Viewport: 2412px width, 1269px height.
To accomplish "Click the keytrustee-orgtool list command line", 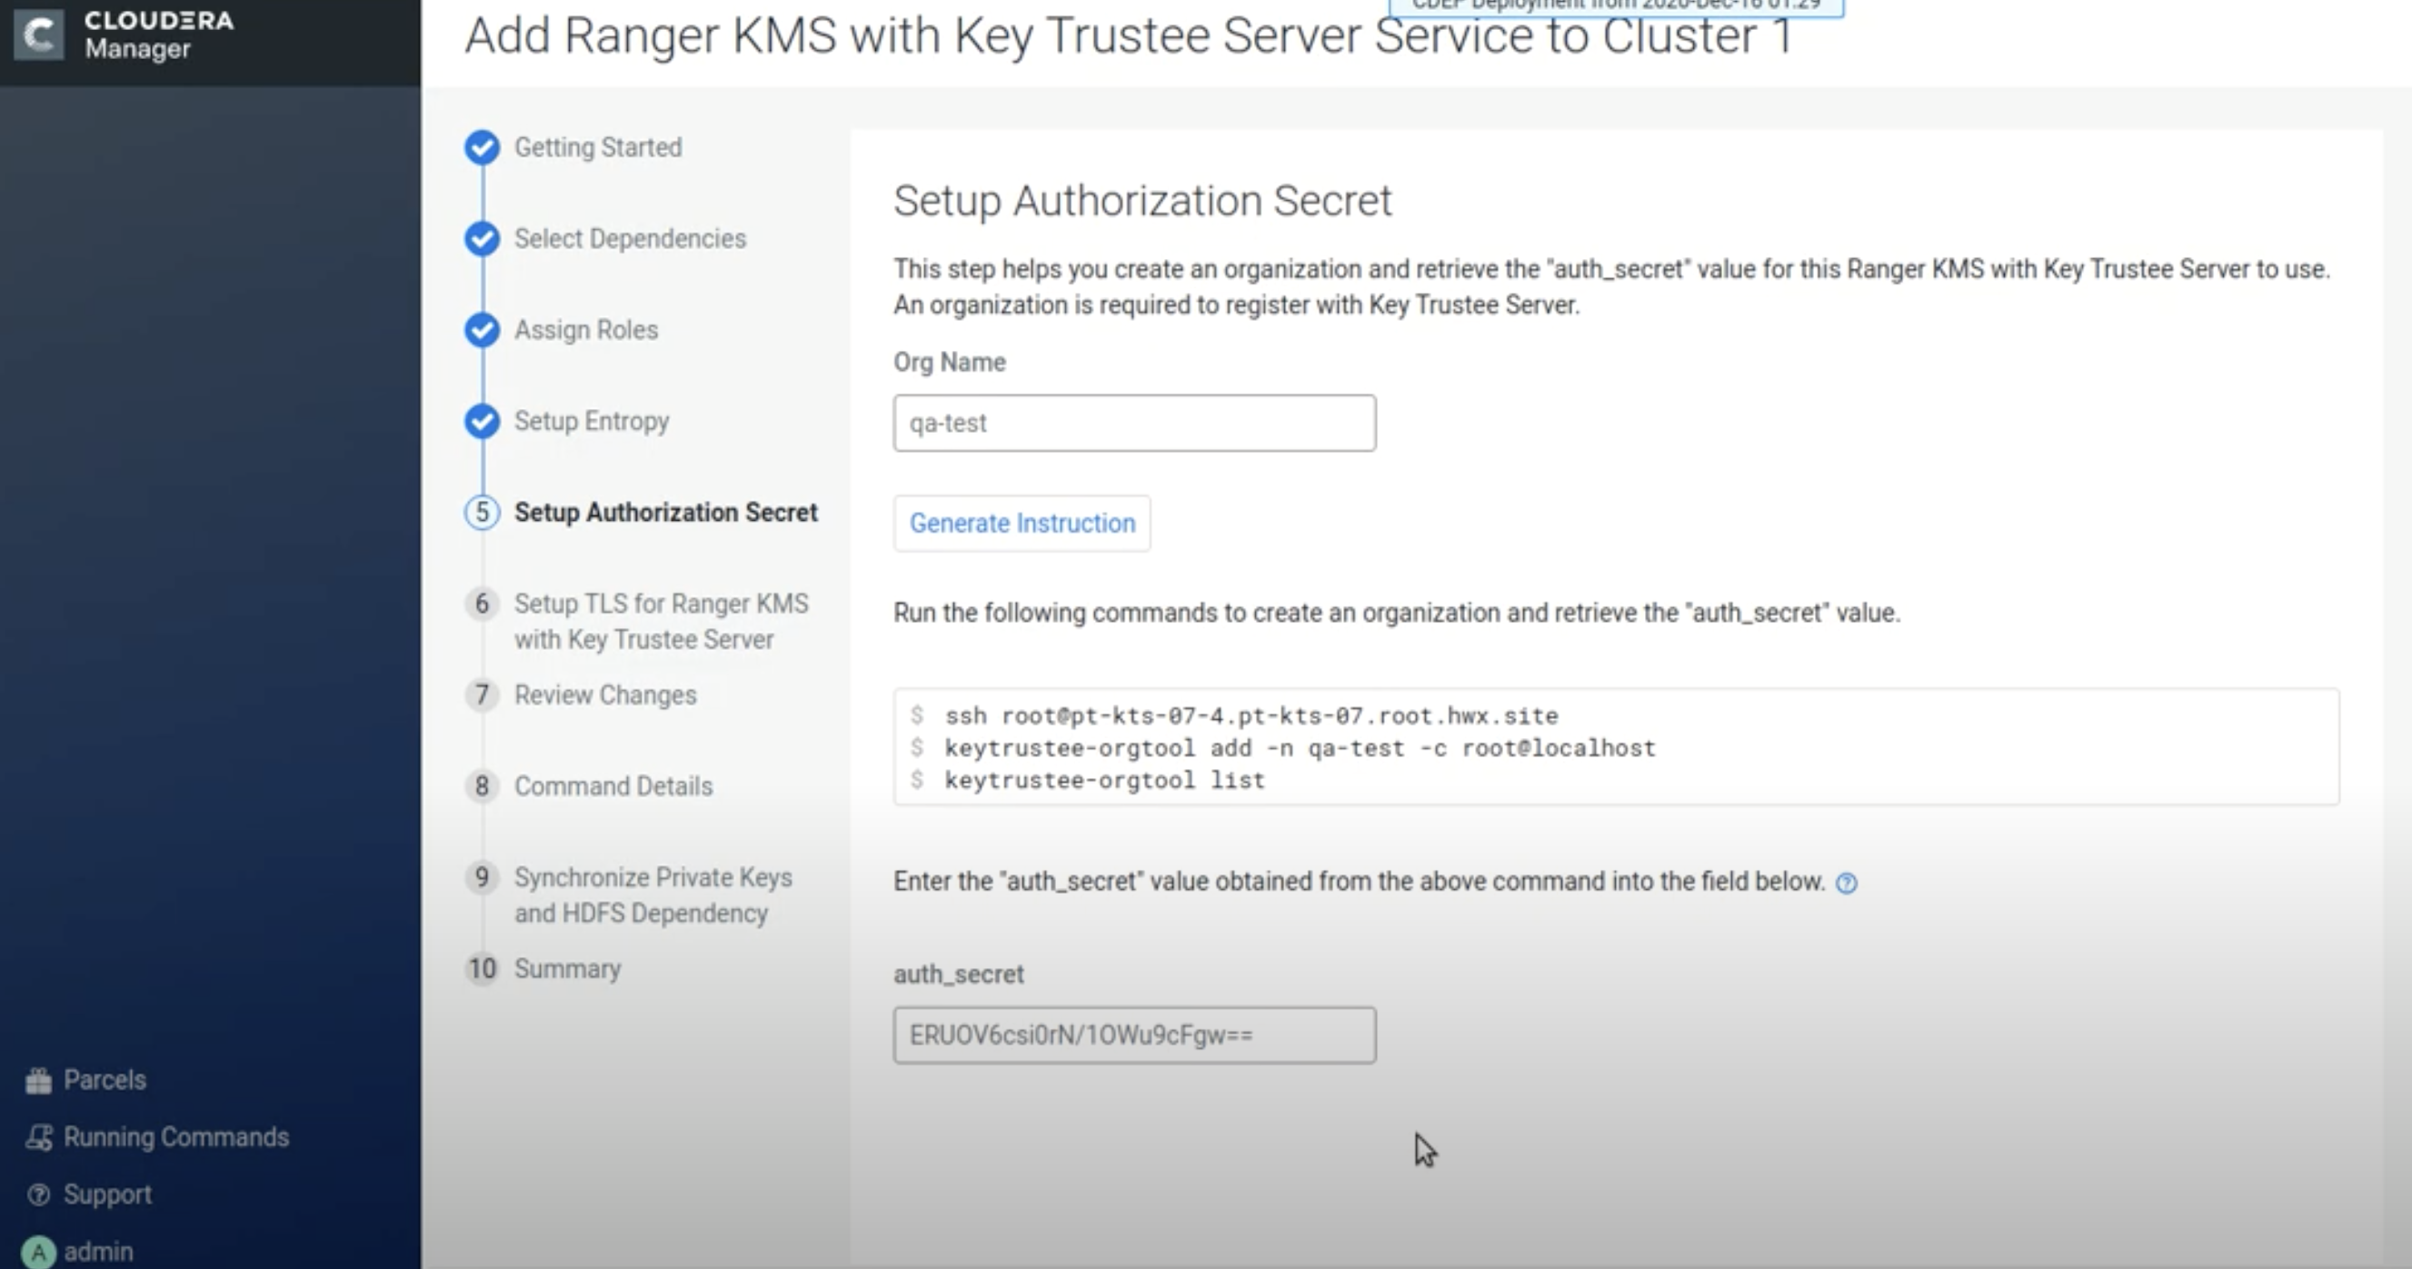I will click(x=1104, y=780).
